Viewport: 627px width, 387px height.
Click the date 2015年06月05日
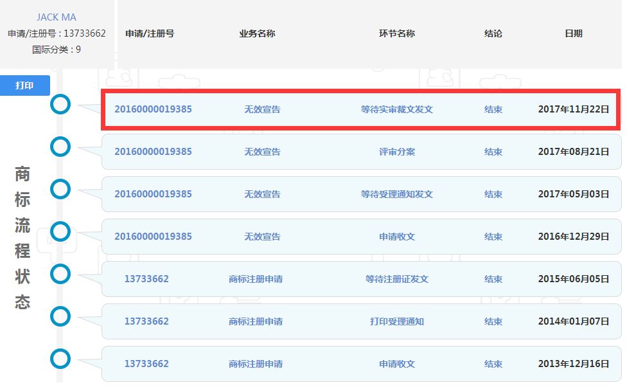[574, 279]
